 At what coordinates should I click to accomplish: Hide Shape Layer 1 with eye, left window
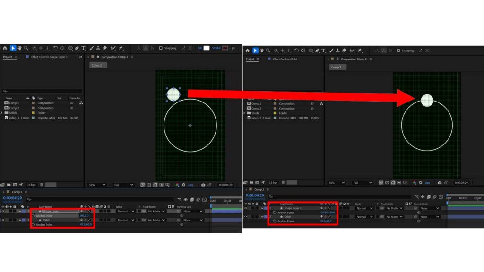(3, 211)
